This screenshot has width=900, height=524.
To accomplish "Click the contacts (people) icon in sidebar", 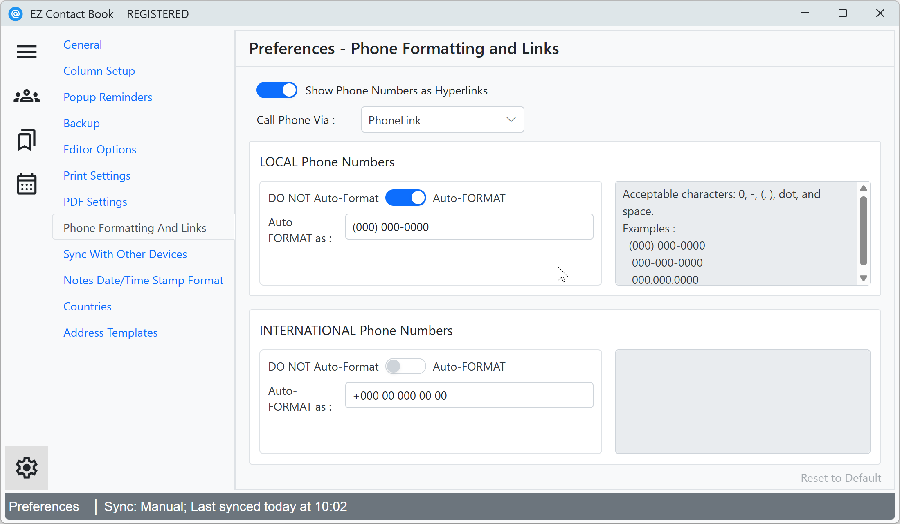I will click(x=26, y=96).
